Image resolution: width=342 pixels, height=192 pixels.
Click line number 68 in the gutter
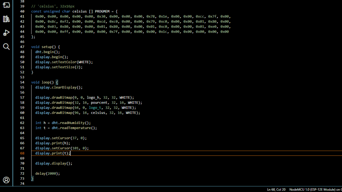pyautogui.click(x=22, y=153)
